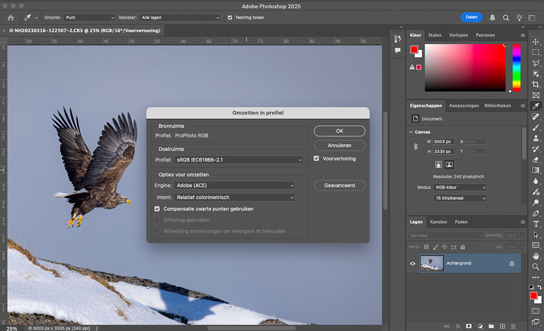The image size is (544, 331).
Task: Select the Brush tool
Action: point(535,128)
